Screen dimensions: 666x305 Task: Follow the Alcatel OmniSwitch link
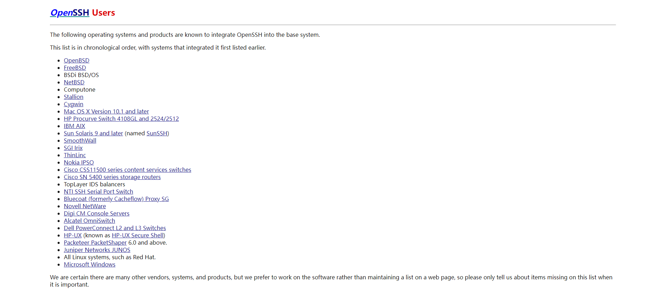pyautogui.click(x=89, y=221)
